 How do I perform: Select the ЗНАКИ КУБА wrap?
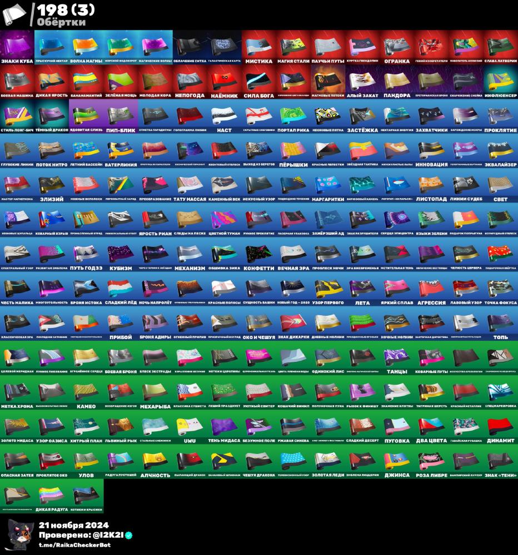[x=17, y=44]
